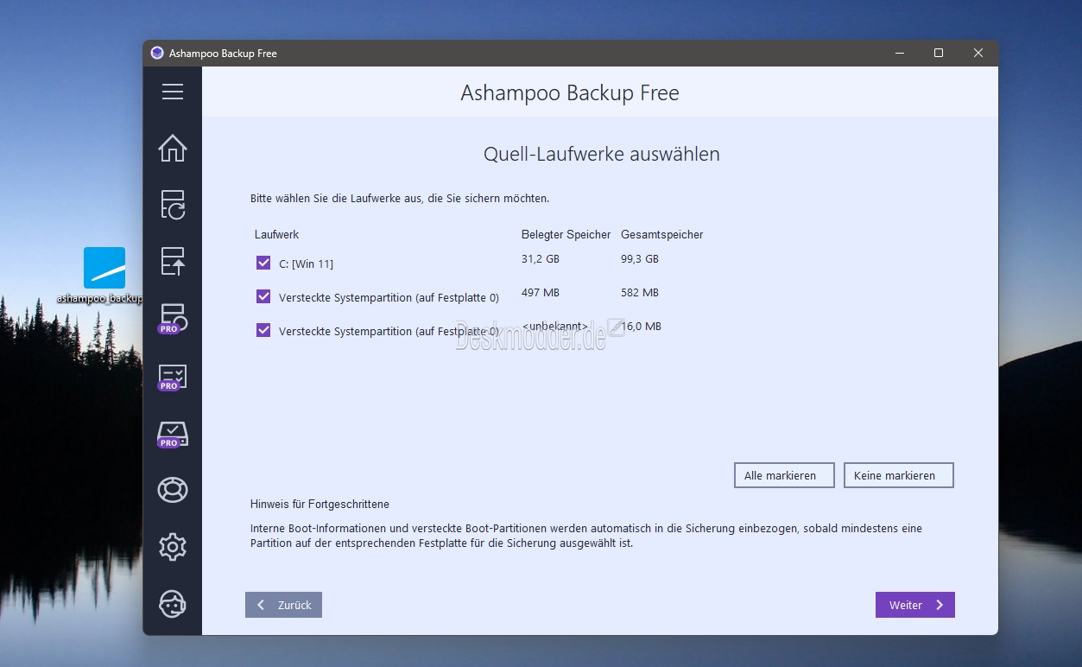Click the Belegter Speicher column header
Viewport: 1082px width, 667px height.
click(x=566, y=234)
